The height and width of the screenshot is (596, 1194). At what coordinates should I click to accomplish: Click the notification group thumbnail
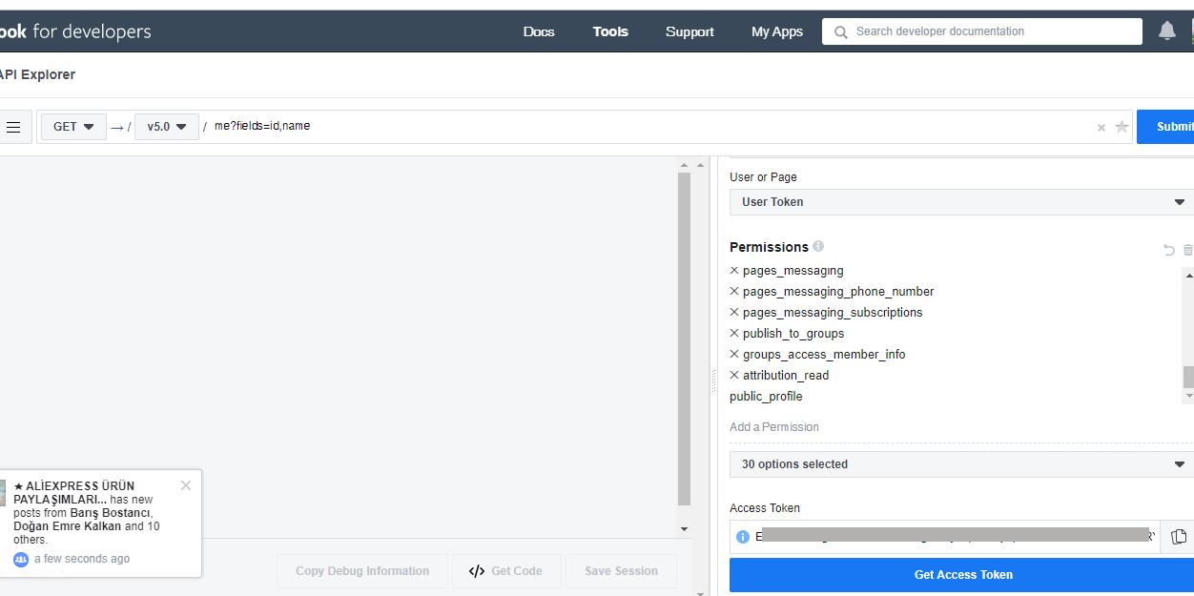[3, 493]
